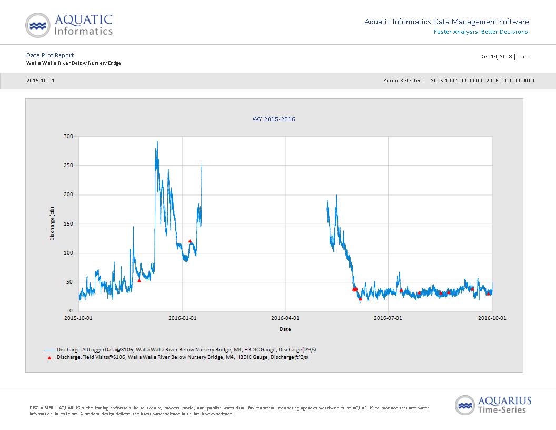The width and height of the screenshot is (556, 430).
Task: Click the x-axis tick '2016-01-01'
Action: (x=183, y=318)
